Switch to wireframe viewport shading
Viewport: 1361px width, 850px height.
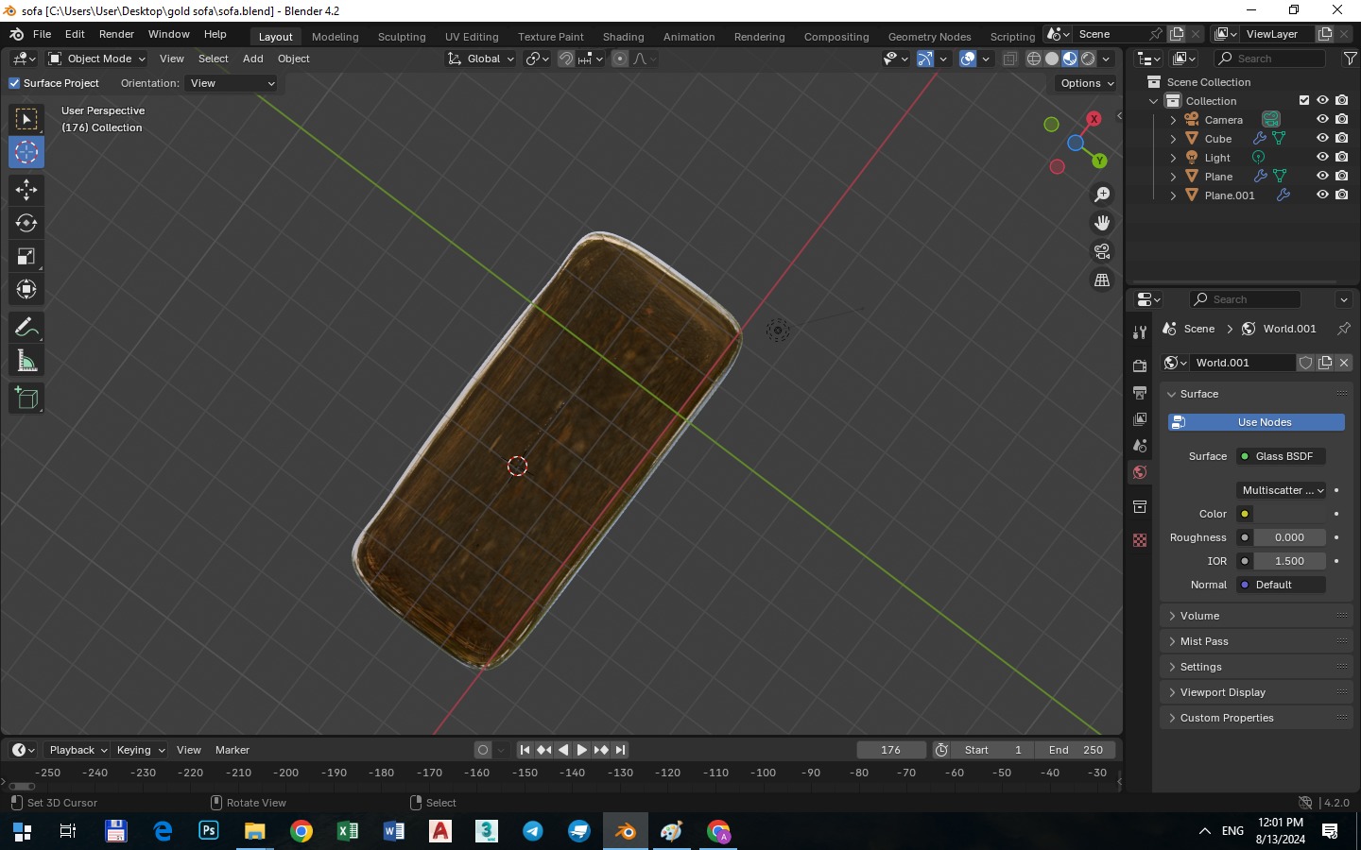click(1034, 59)
